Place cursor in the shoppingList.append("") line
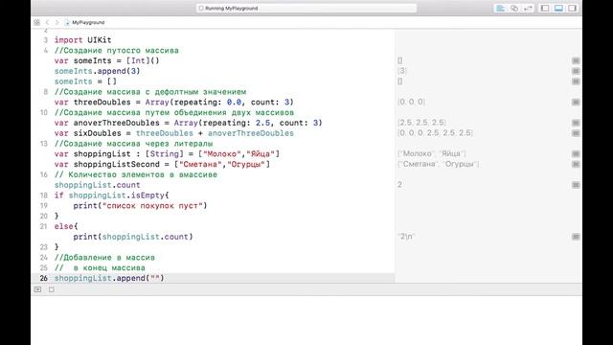 coord(109,278)
